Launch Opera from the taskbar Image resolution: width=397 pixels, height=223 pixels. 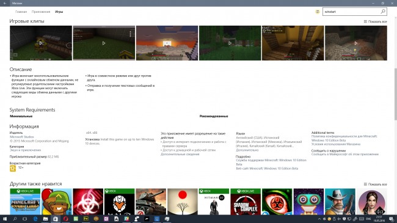point(65,219)
